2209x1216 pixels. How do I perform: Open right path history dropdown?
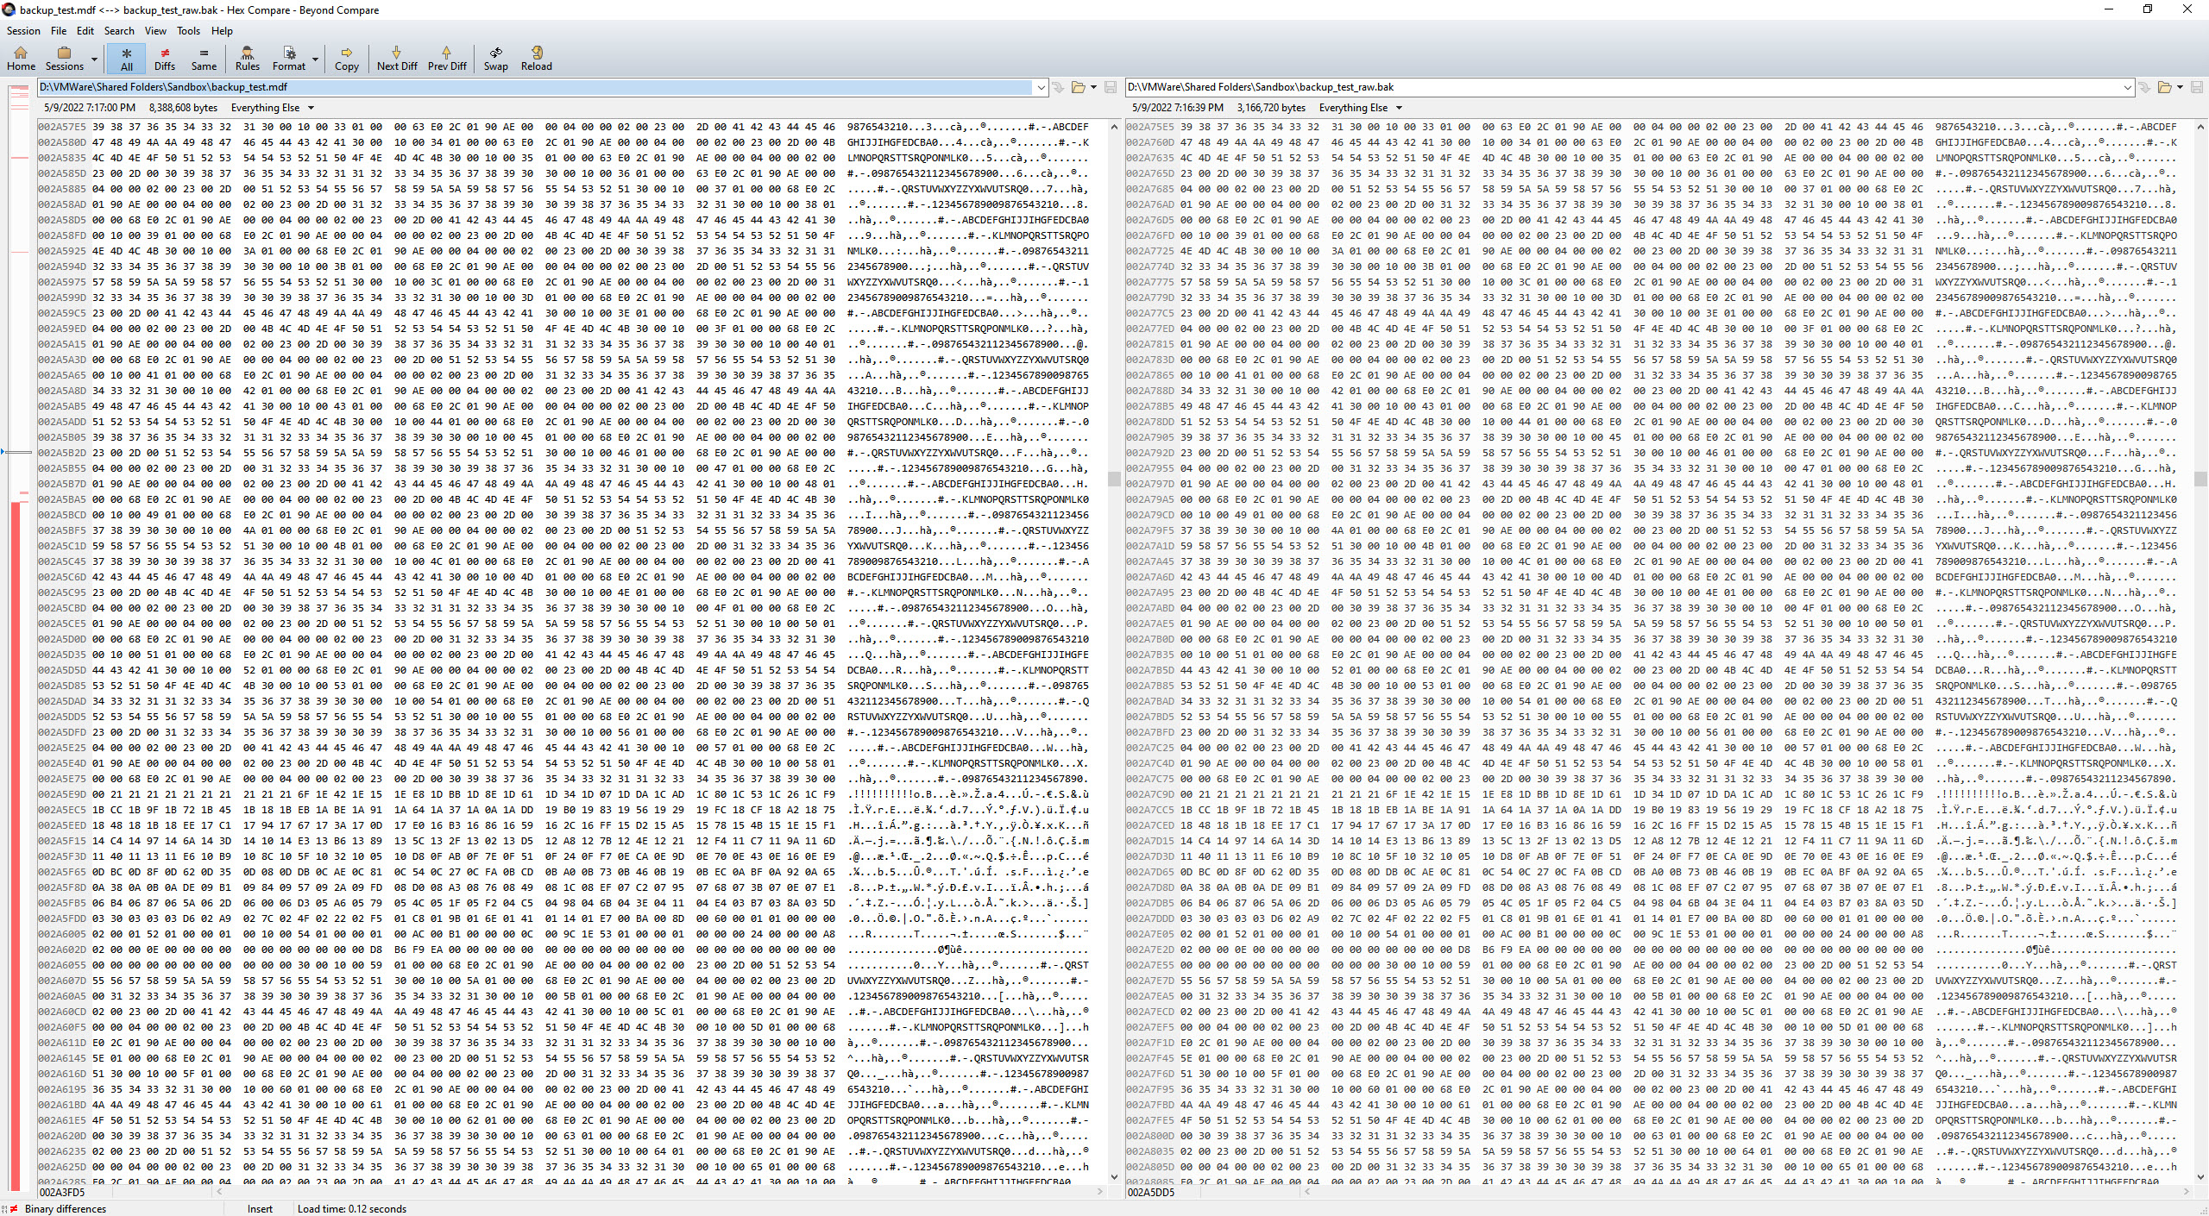pos(2127,87)
